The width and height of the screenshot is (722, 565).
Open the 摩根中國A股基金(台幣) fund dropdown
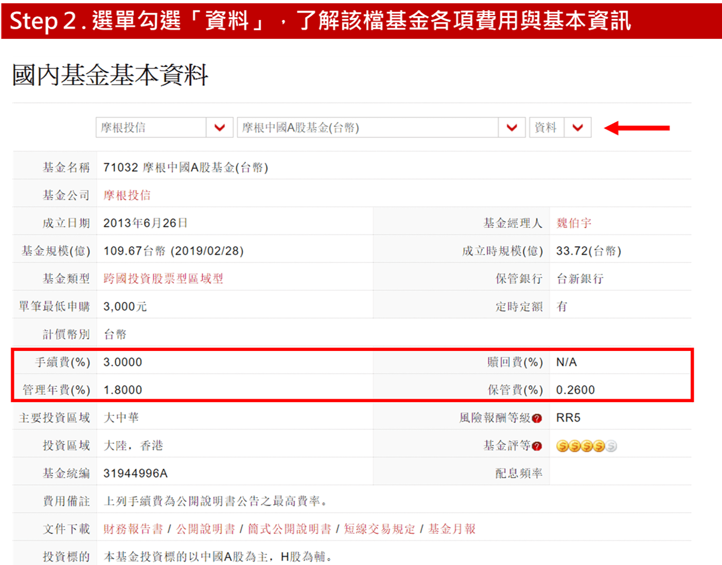point(368,128)
